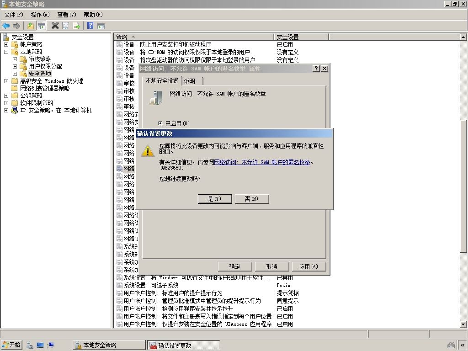
Task: Click the 审核策略 folder icon
Action: [23, 59]
